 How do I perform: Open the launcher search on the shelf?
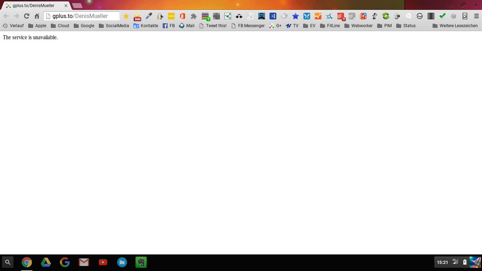click(x=8, y=263)
